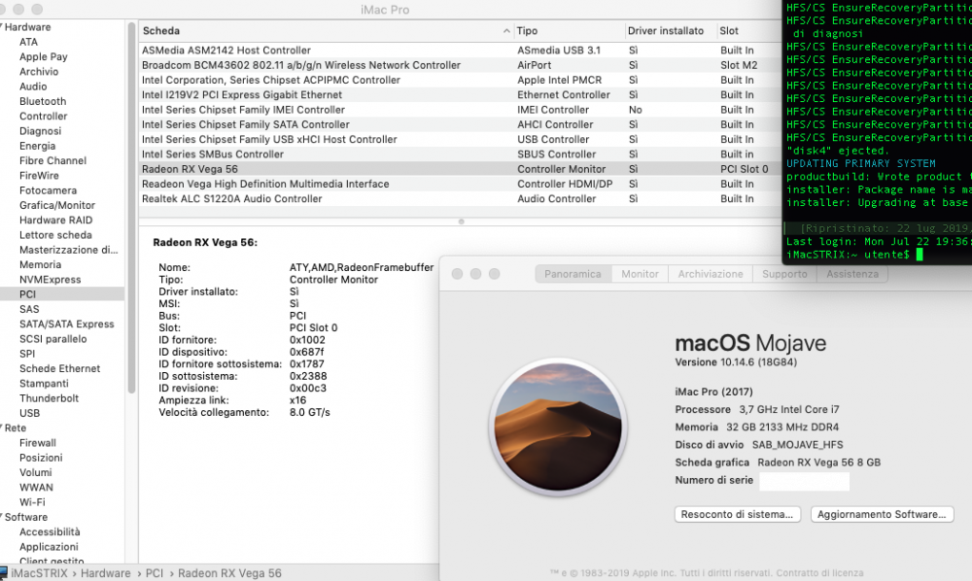
Task: Switch to the Panoramica tab
Action: tap(573, 274)
